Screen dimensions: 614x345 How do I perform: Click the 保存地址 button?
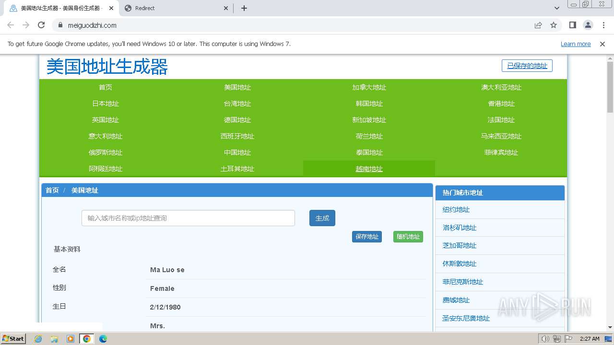pos(367,237)
